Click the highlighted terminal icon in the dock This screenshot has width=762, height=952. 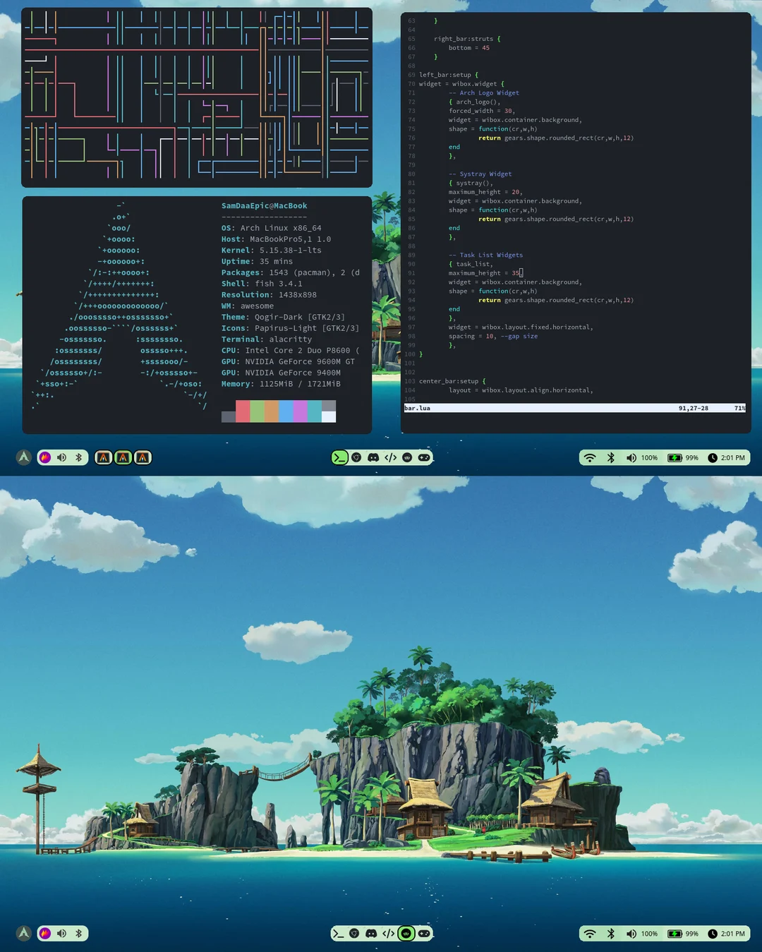tap(339, 457)
